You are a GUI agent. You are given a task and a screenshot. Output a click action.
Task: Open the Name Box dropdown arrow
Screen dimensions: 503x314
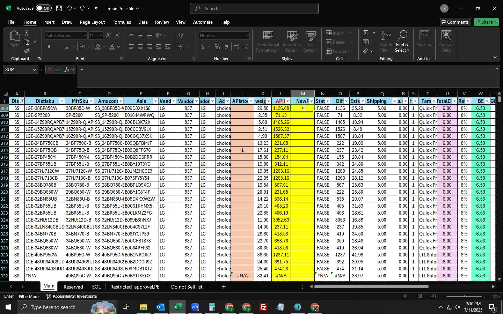point(34,70)
